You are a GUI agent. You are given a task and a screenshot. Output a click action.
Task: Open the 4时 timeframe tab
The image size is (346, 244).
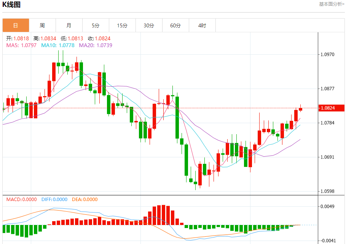click(202, 25)
